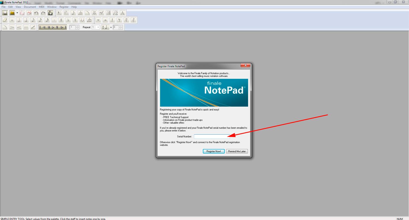Toggle the sharp accidental tool
409x220 pixels.
pos(61,20)
